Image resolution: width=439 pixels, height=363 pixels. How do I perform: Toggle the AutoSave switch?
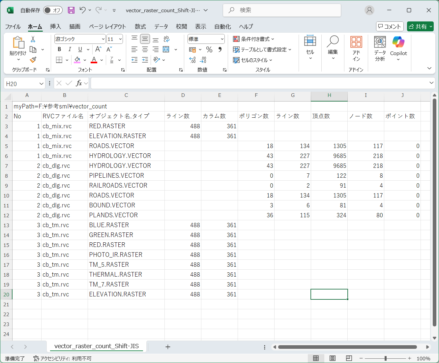tap(52, 10)
